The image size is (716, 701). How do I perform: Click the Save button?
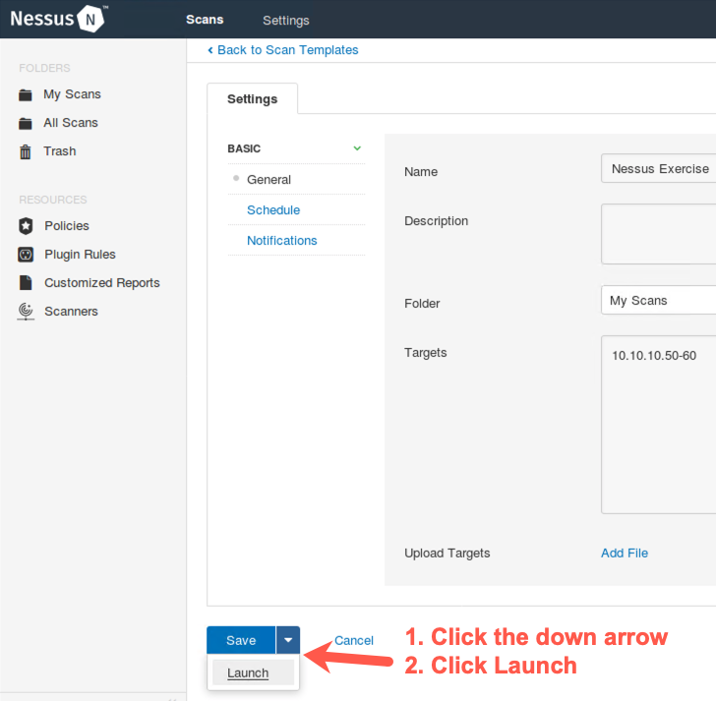(x=241, y=640)
